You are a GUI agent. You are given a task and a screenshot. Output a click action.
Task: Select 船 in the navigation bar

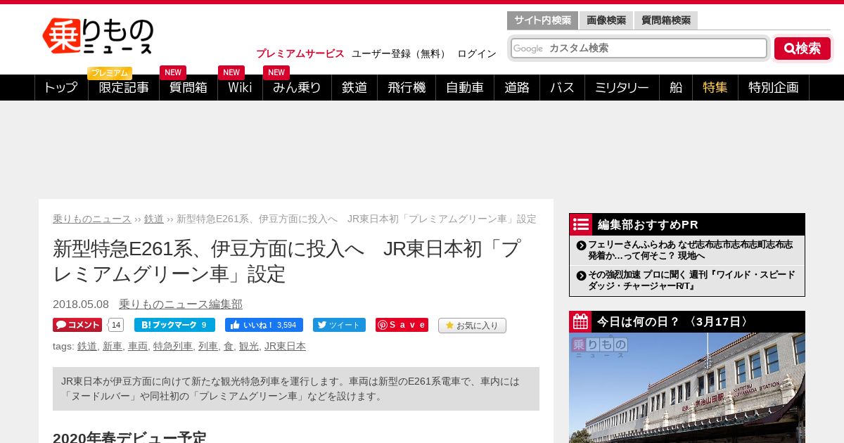pos(676,88)
